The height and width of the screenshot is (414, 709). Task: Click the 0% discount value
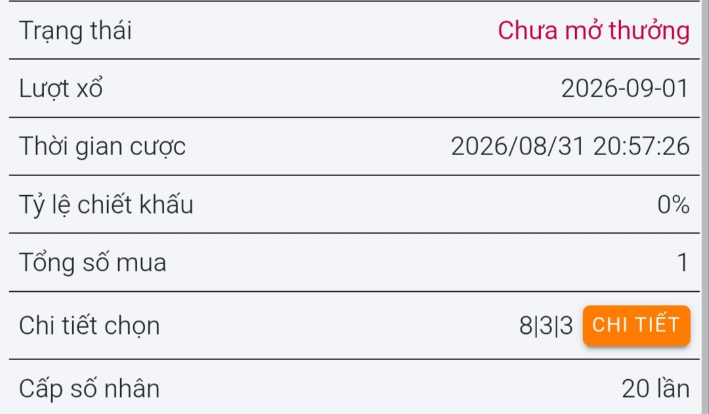coord(674,204)
